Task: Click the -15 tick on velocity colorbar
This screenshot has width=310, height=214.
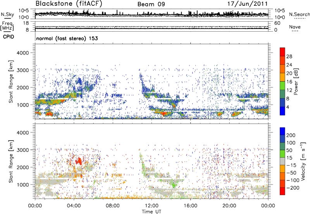Action: pyautogui.click(x=291, y=165)
